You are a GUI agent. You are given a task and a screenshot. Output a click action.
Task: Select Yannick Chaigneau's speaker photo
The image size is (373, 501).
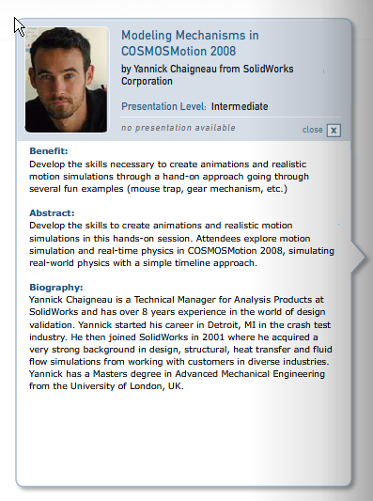pyautogui.click(x=67, y=80)
